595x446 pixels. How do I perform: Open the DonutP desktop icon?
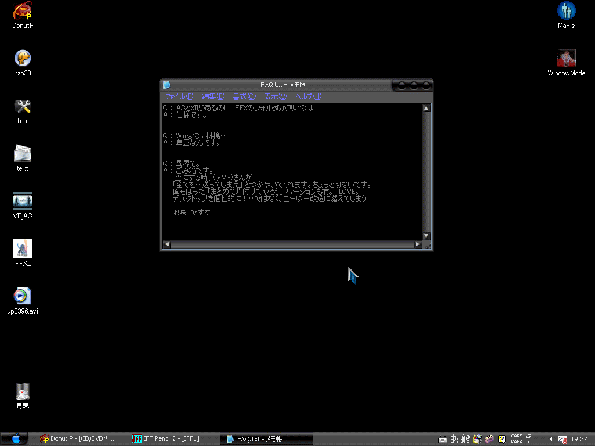tap(23, 12)
